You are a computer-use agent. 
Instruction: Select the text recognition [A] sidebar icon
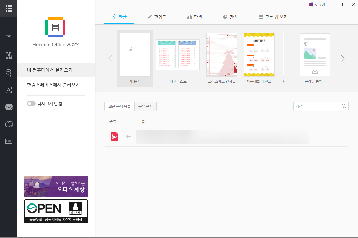click(x=8, y=89)
